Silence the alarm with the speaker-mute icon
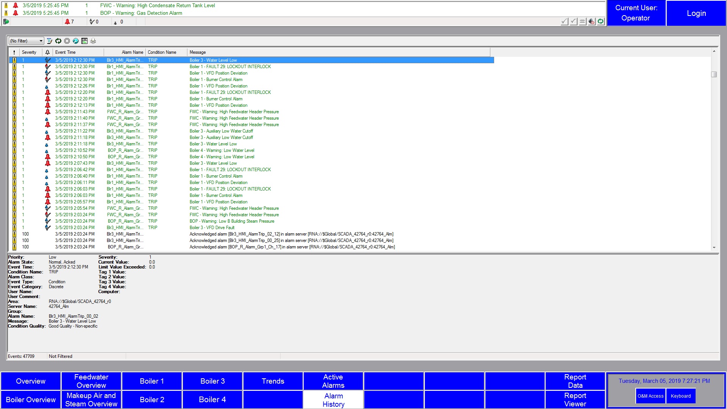This screenshot has width=727, height=409. click(x=591, y=22)
